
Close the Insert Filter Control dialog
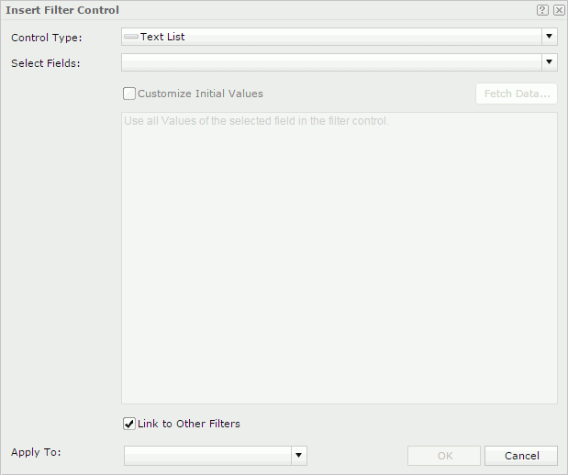[x=560, y=10]
